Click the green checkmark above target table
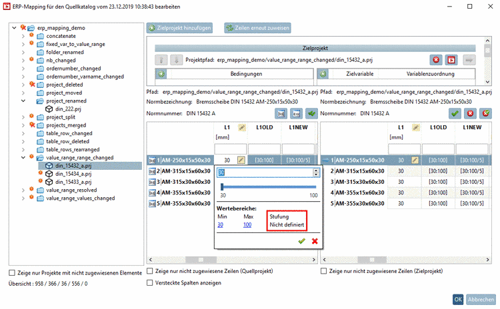 pos(455,113)
